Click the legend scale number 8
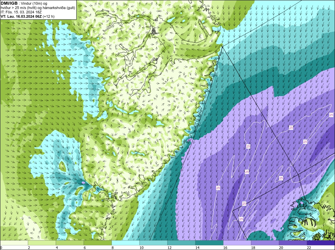This screenshot has height=250, width=335. pos(113,248)
